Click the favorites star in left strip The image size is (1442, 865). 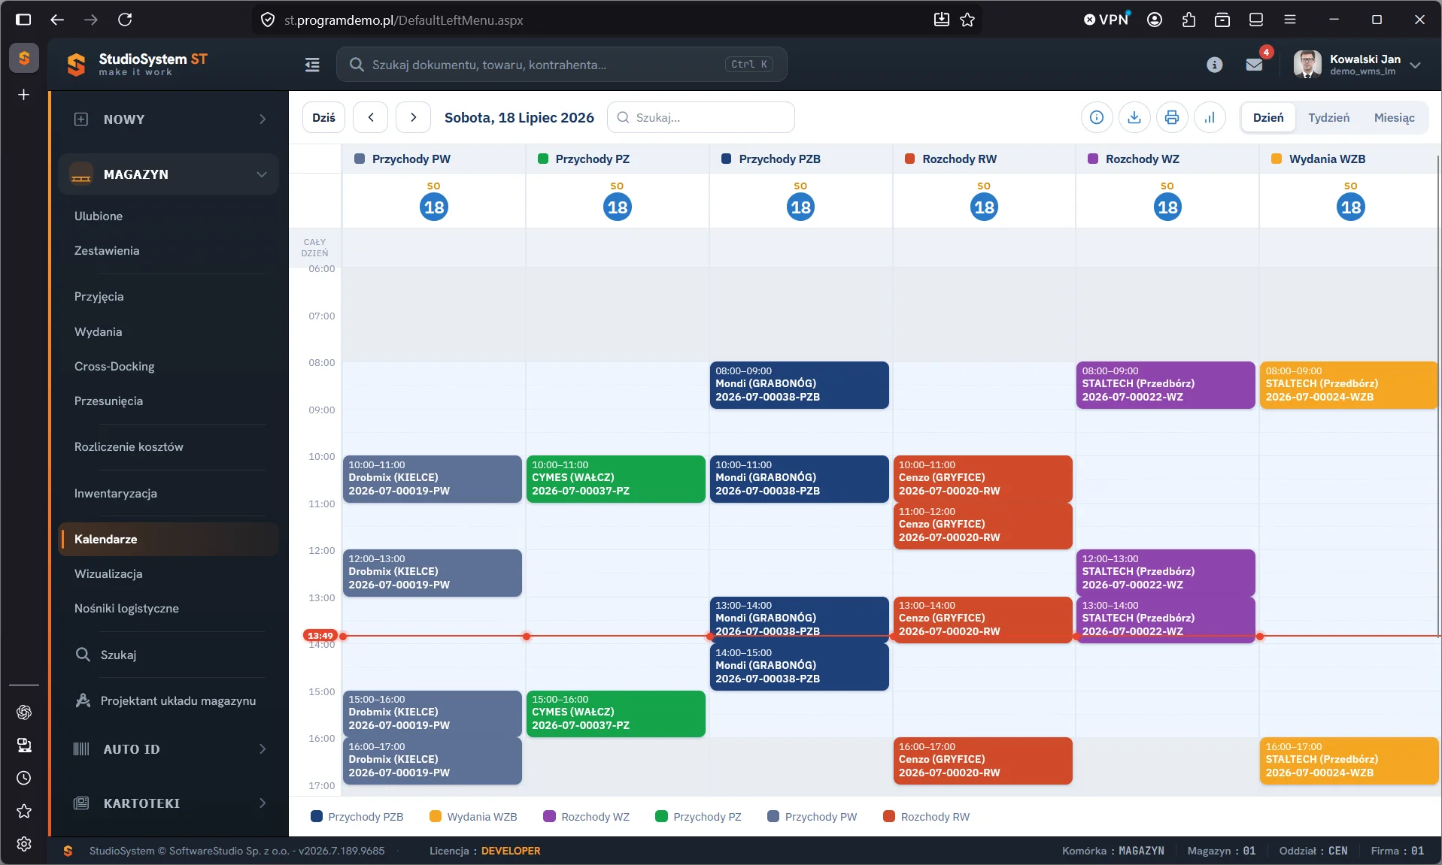pyautogui.click(x=24, y=811)
